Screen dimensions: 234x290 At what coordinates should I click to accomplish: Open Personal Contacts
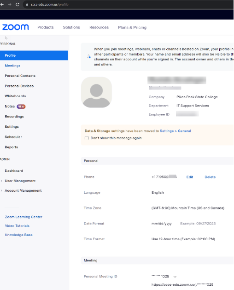click(x=20, y=76)
